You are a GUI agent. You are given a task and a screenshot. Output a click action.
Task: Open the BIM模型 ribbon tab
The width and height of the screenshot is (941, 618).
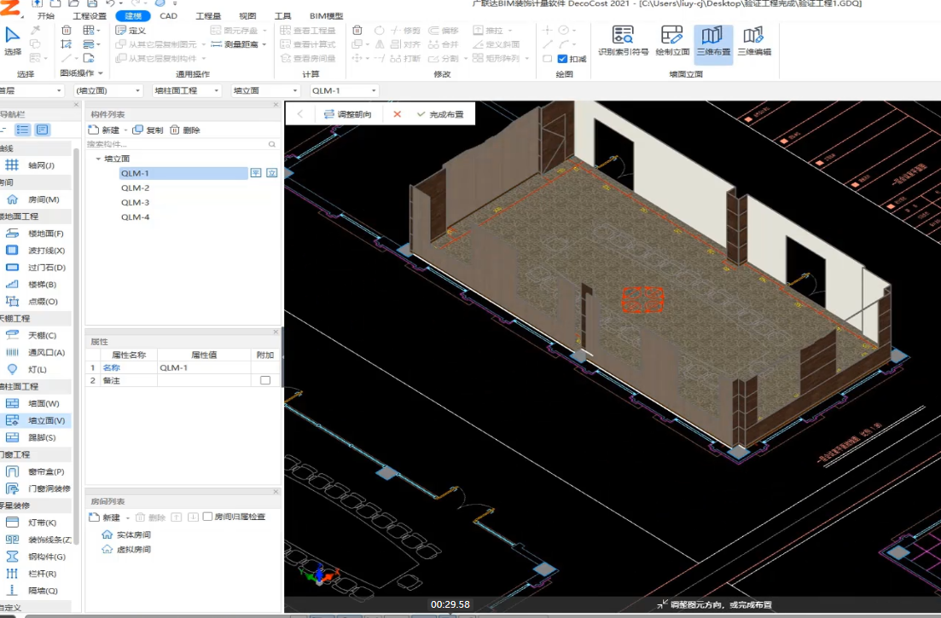point(326,16)
